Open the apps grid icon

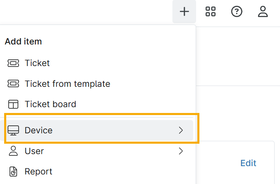tap(211, 12)
